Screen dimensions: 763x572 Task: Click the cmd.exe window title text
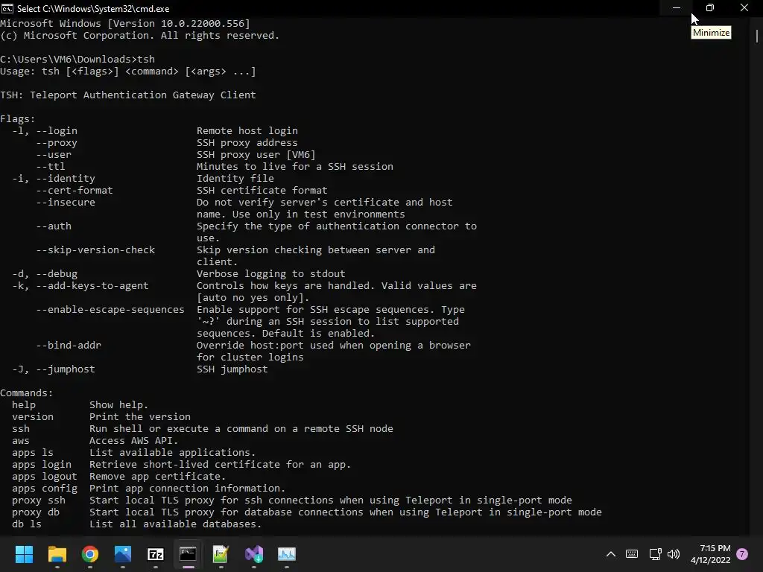tap(93, 9)
